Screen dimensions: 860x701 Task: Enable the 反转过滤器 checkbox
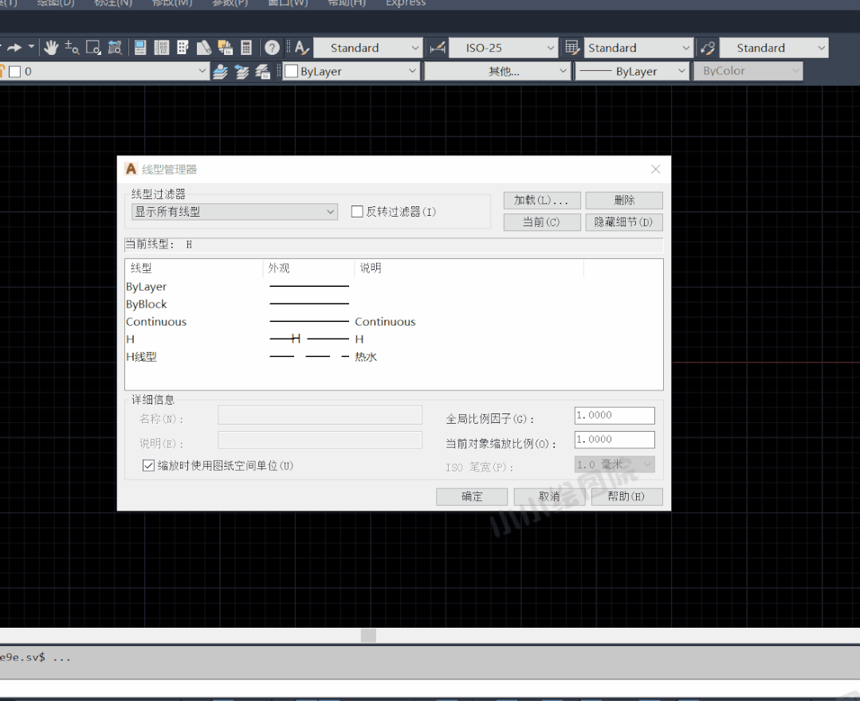click(x=357, y=212)
